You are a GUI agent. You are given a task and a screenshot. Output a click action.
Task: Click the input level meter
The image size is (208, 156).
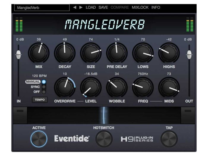pos(19,24)
